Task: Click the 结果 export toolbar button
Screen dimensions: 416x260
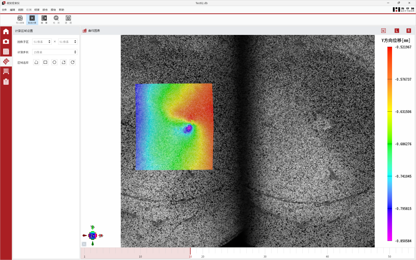Action: tap(44, 19)
